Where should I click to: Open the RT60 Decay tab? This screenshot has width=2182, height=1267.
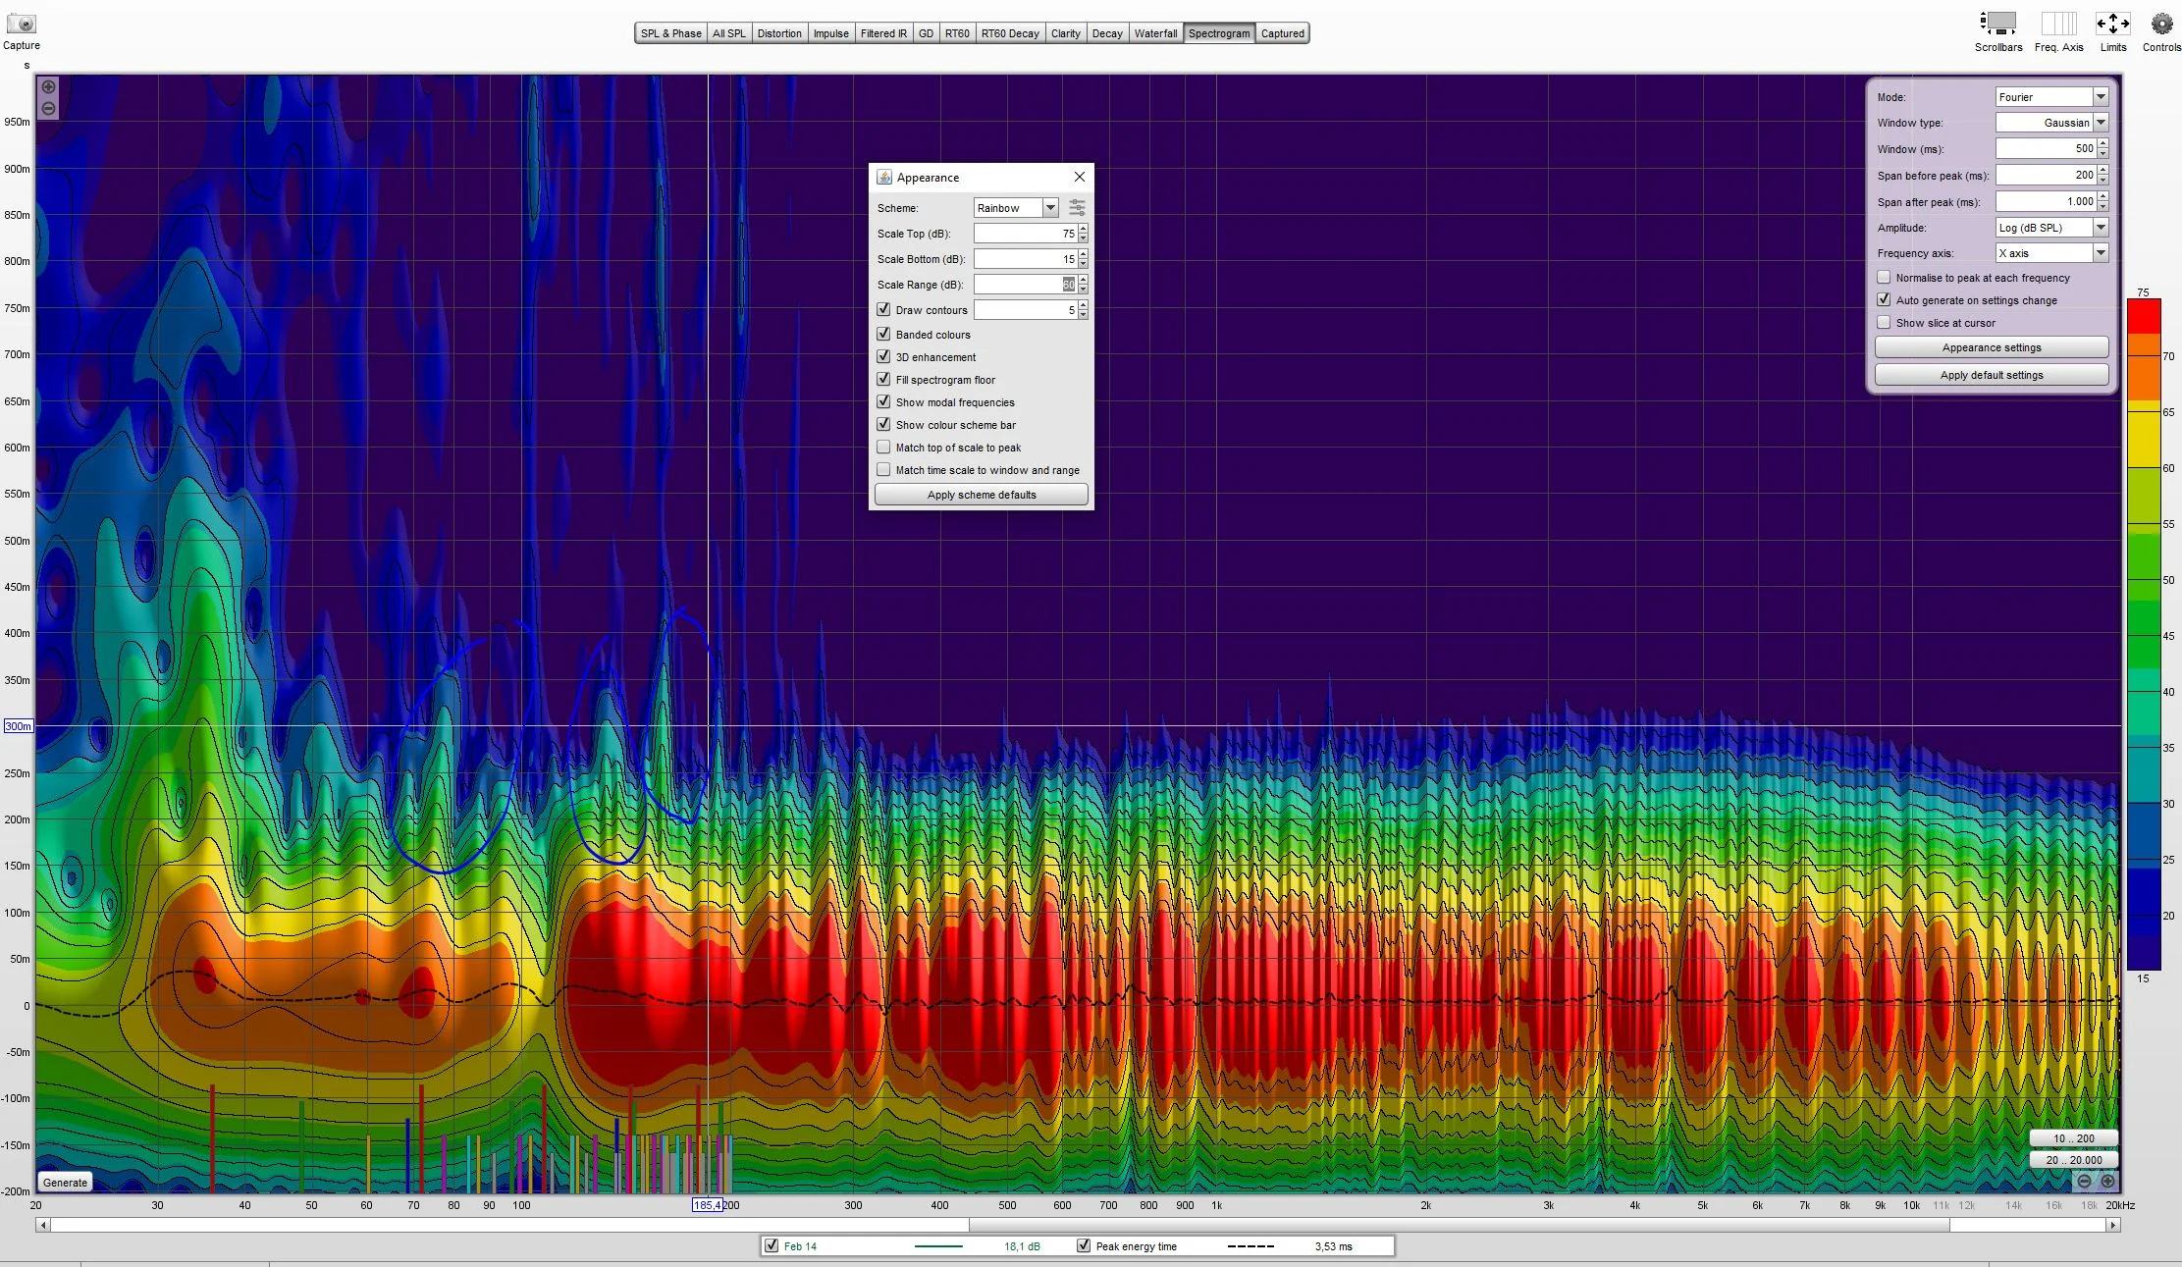tap(1010, 33)
